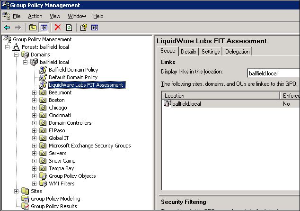Select Group Policy Modeling node
Image resolution: width=300 pixels, height=211 pixels.
pos(55,199)
